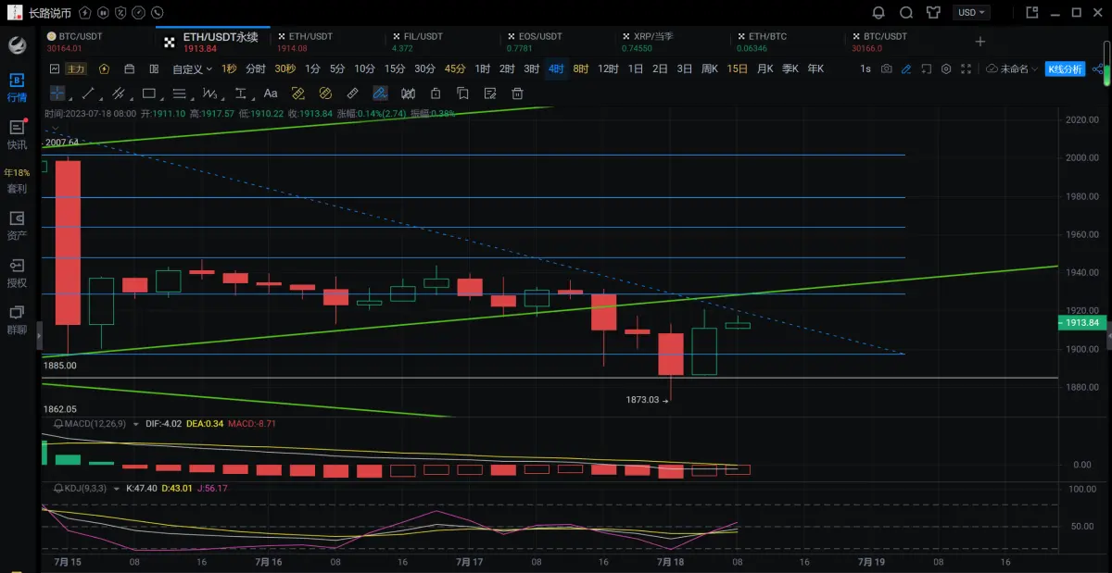Expand the 未命名 layout dropdown
The height and width of the screenshot is (573, 1112).
pyautogui.click(x=1013, y=69)
